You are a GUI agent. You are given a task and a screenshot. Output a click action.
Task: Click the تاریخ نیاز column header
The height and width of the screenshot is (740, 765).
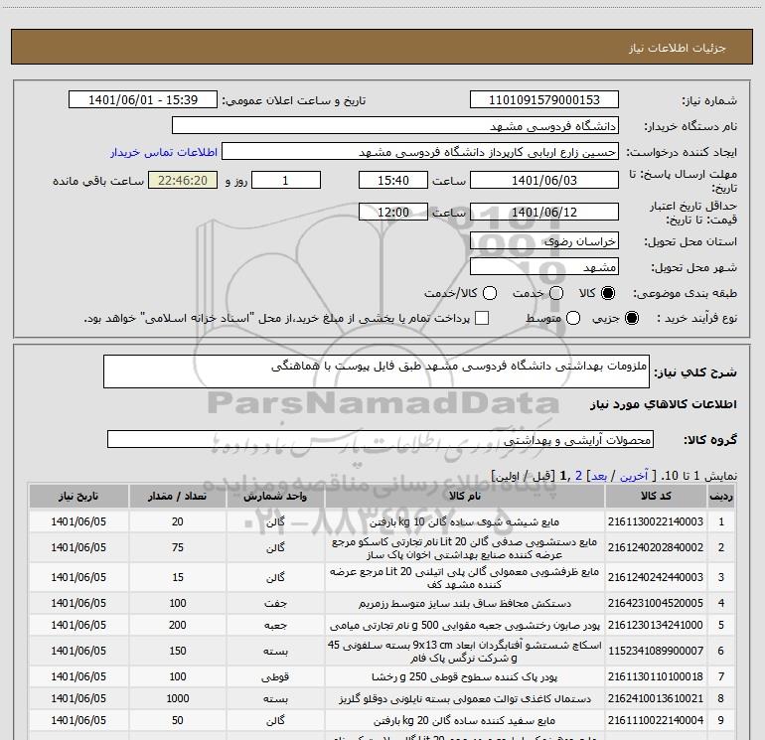tap(78, 496)
